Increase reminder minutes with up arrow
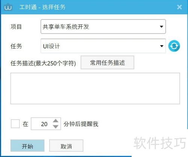The width and height of the screenshot is (188, 157). pyautogui.click(x=56, y=121)
